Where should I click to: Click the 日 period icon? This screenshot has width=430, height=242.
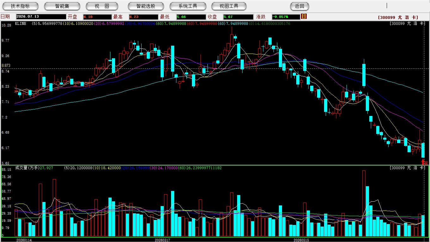click(304, 16)
